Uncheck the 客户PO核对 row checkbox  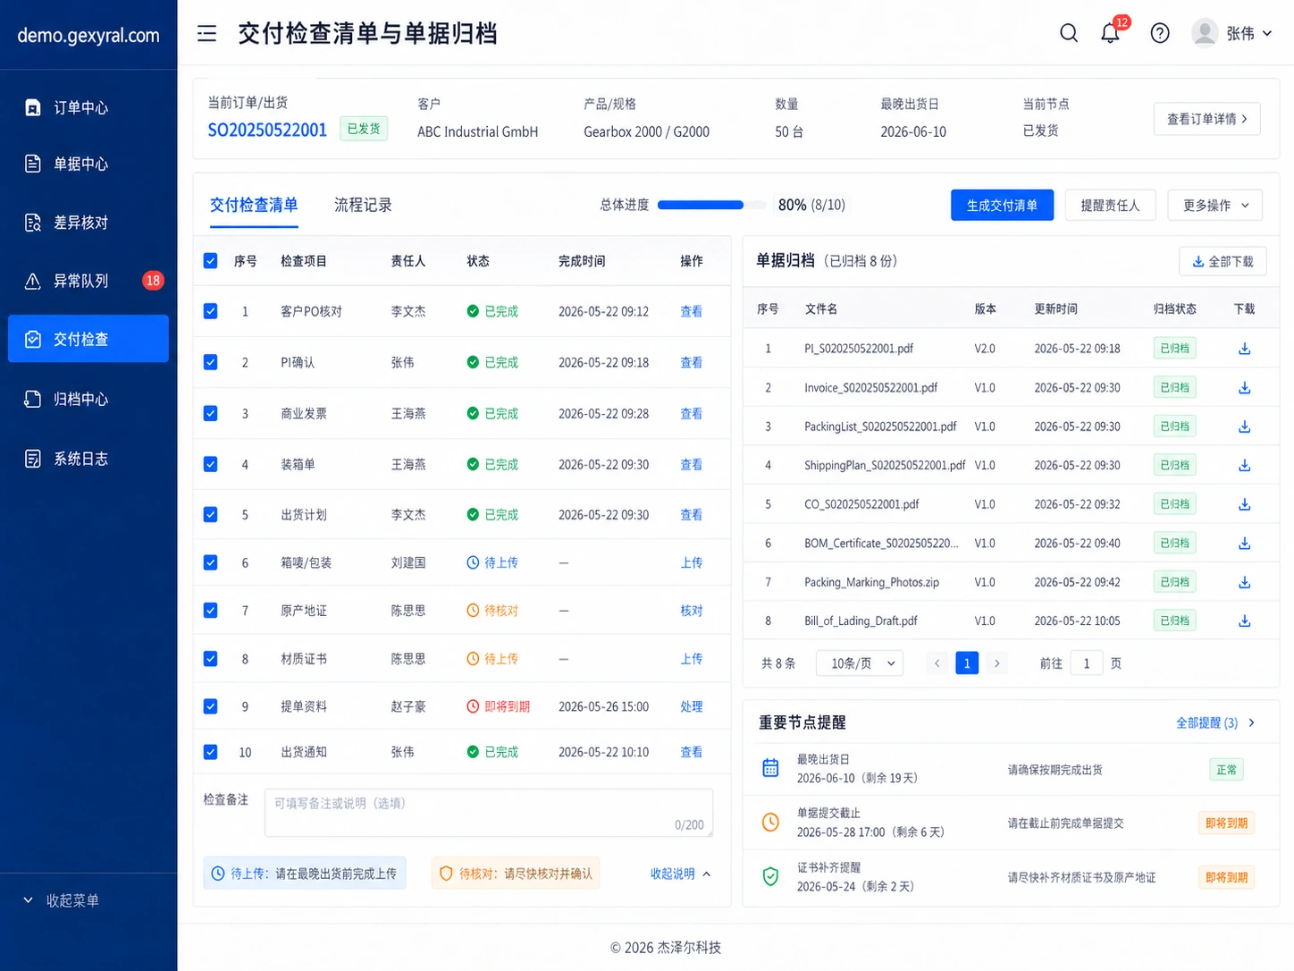click(211, 311)
